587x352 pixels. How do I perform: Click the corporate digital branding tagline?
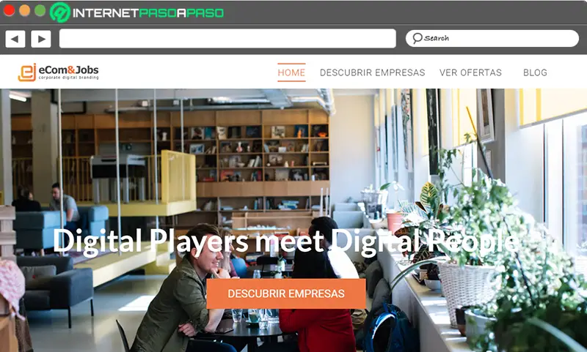68,78
